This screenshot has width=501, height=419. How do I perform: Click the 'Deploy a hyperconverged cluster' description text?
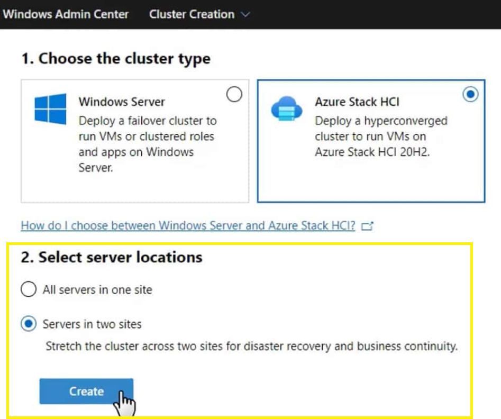[381, 136]
